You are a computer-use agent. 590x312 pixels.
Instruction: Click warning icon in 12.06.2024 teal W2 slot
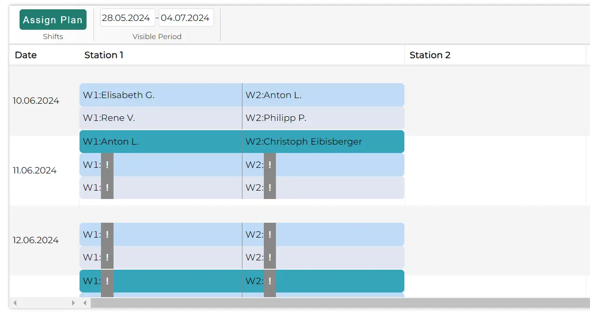[x=269, y=281]
